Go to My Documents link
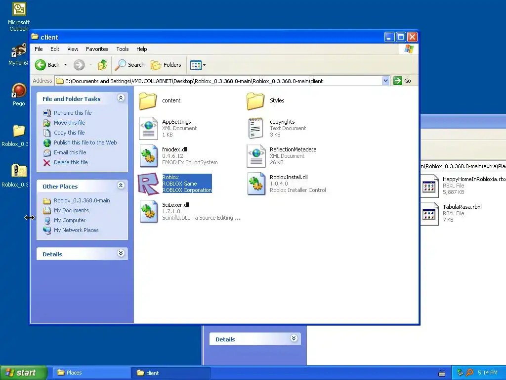 pyautogui.click(x=71, y=210)
